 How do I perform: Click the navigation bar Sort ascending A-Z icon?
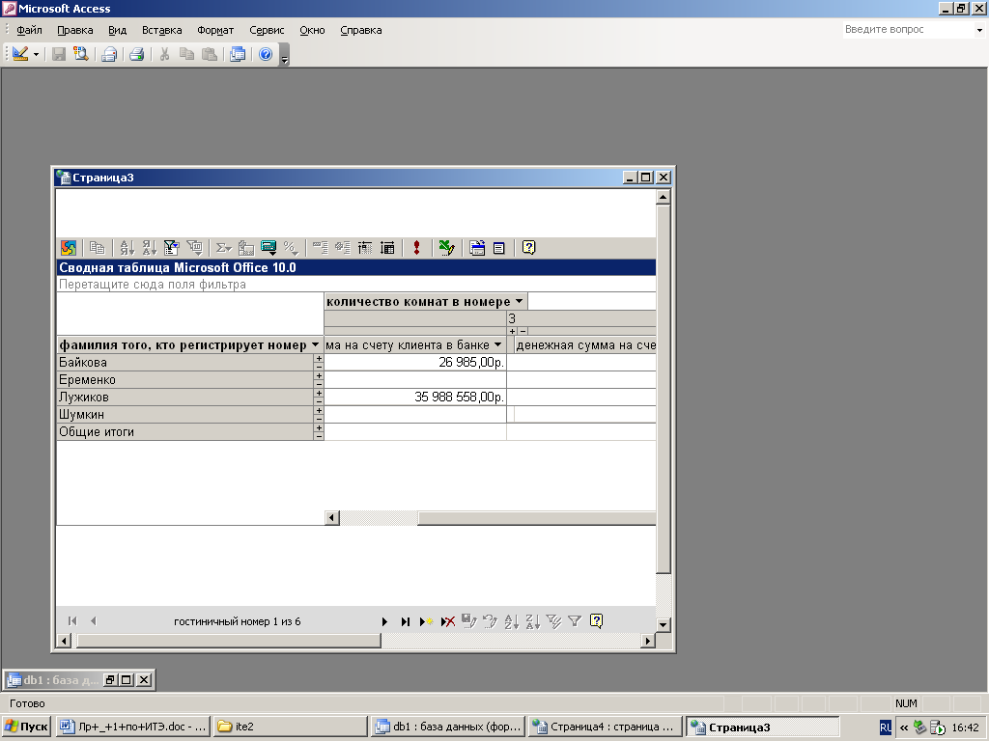tap(512, 621)
